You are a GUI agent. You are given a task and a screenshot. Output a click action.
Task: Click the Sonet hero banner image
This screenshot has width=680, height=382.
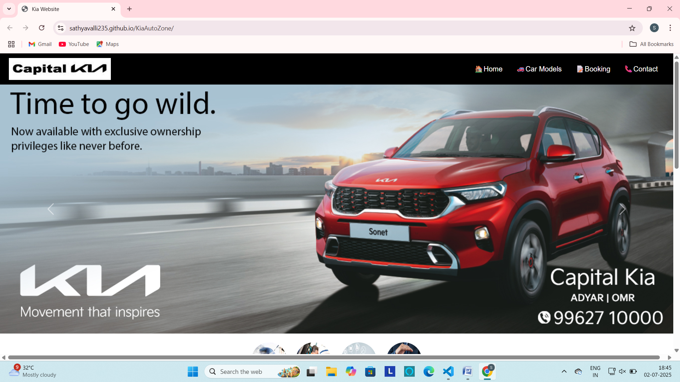pyautogui.click(x=336, y=209)
